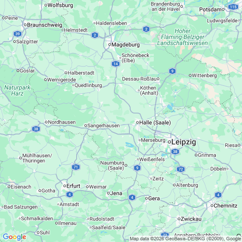This screenshot has width=242, height=242.
Task: Select the Jena city label
Action: tap(116, 193)
